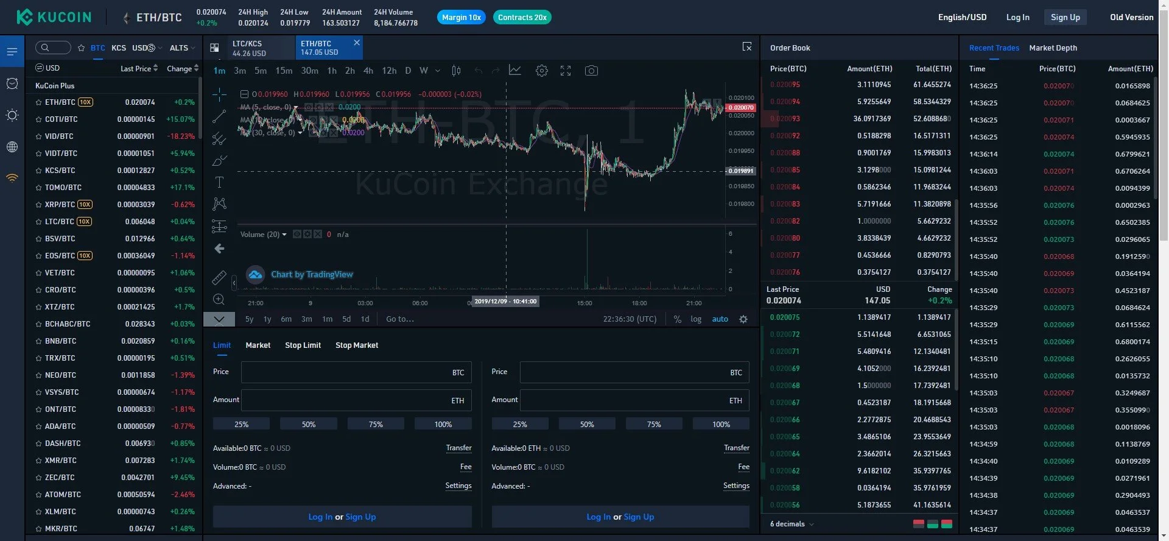Sort the market list by Change
Image resolution: width=1169 pixels, height=541 pixels.
pyautogui.click(x=183, y=68)
